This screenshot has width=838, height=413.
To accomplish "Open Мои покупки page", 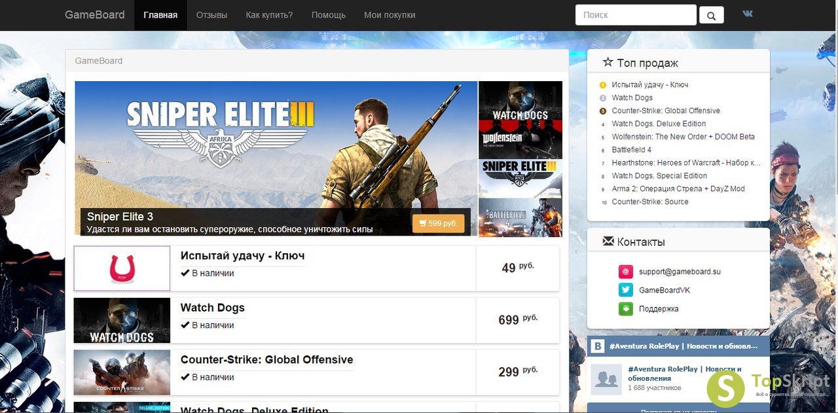I will (x=390, y=15).
